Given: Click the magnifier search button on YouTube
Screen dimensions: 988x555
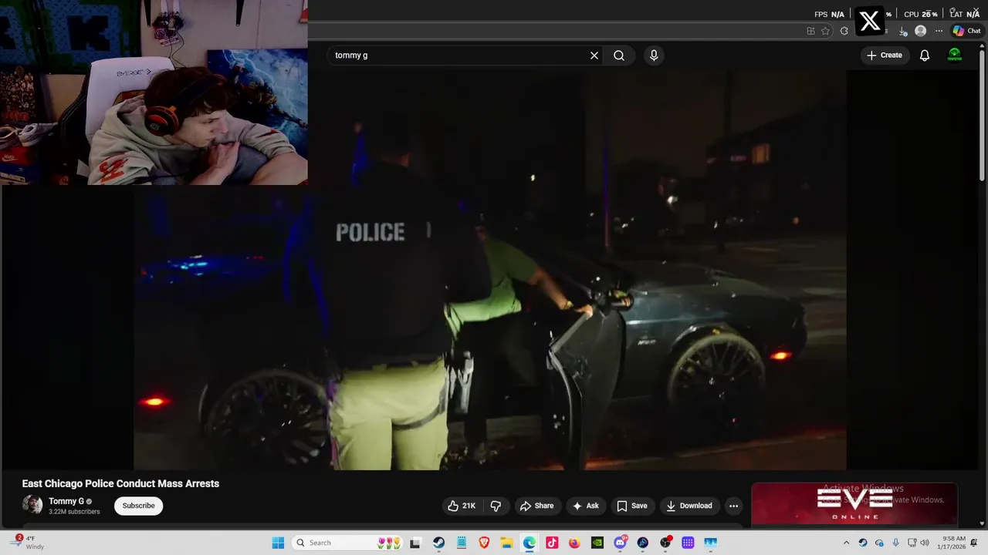Looking at the screenshot, I should point(619,55).
